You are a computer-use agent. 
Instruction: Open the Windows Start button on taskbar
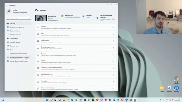click(47, 100)
